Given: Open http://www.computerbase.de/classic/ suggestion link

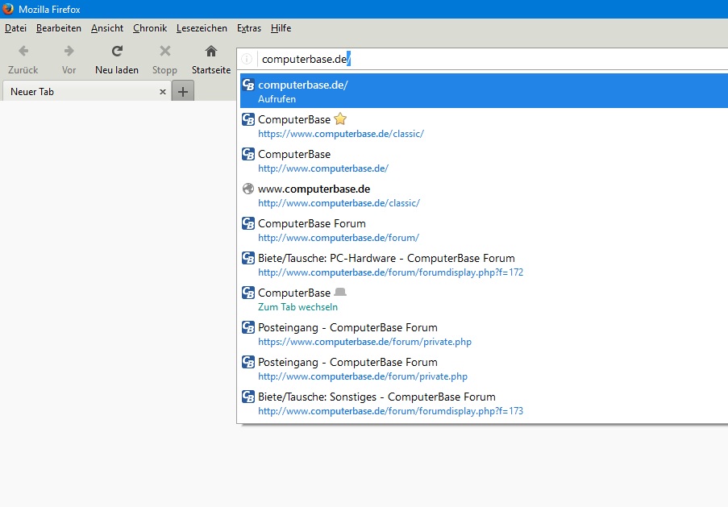Looking at the screenshot, I should (339, 203).
